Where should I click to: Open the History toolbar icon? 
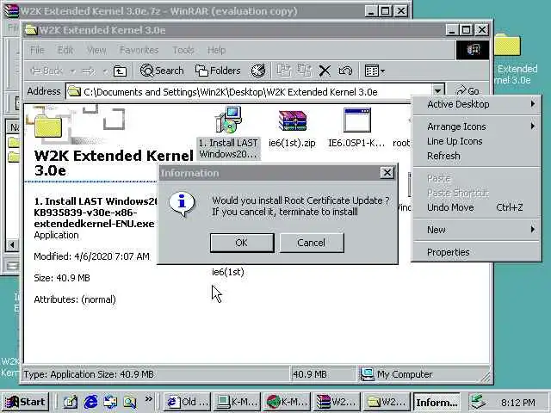(x=258, y=71)
